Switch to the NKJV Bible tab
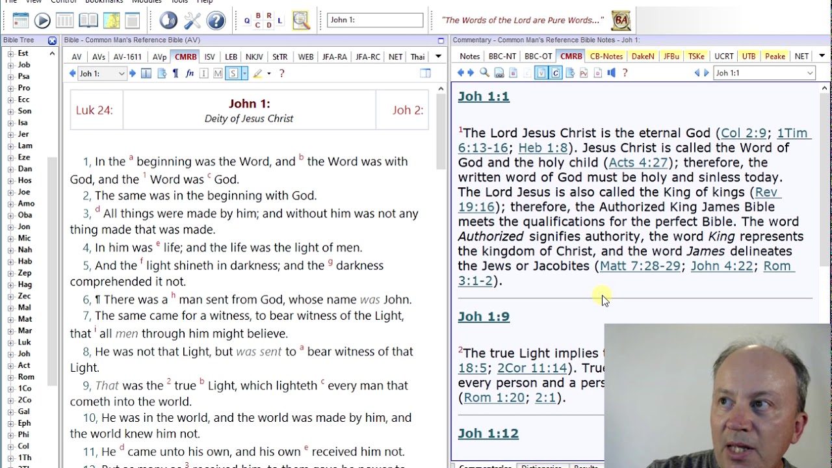Image resolution: width=832 pixels, height=468 pixels. coord(254,57)
